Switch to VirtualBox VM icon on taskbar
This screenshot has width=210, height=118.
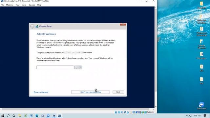[x=60, y=116]
